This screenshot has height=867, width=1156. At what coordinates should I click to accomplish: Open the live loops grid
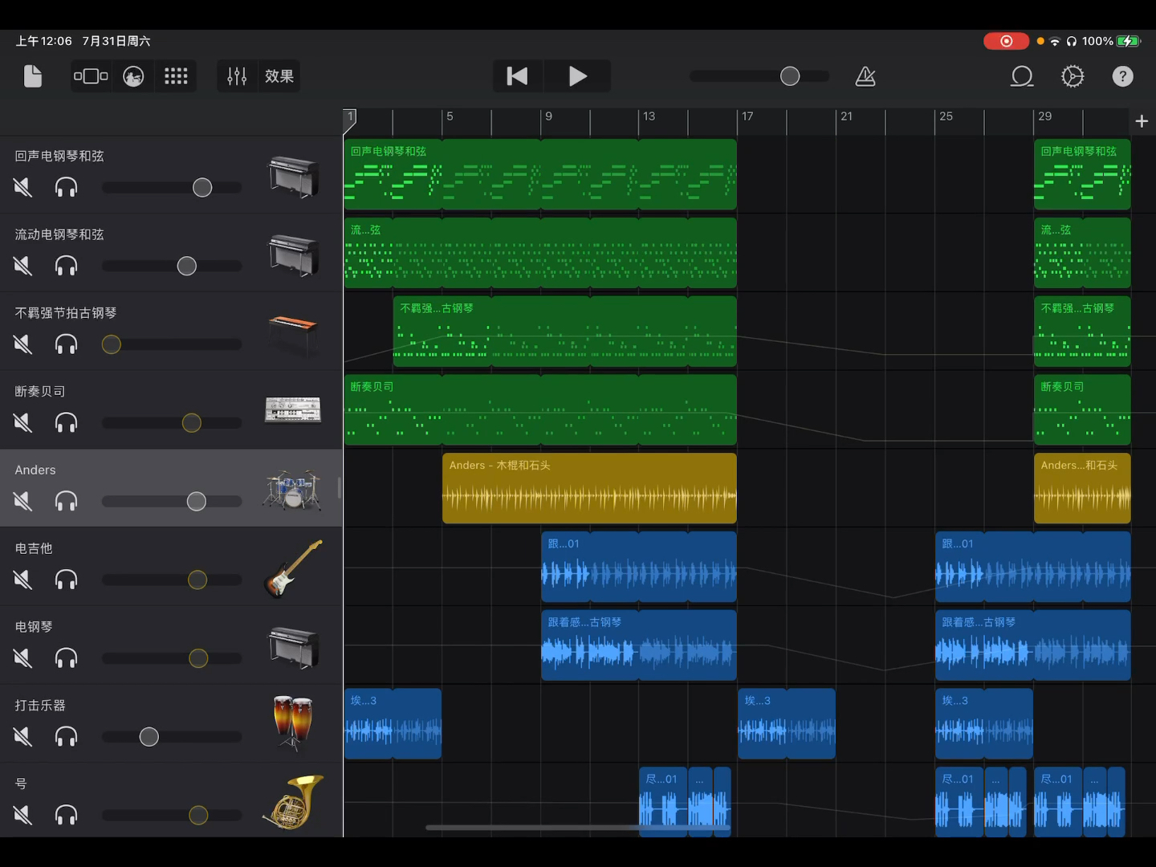[x=176, y=76]
